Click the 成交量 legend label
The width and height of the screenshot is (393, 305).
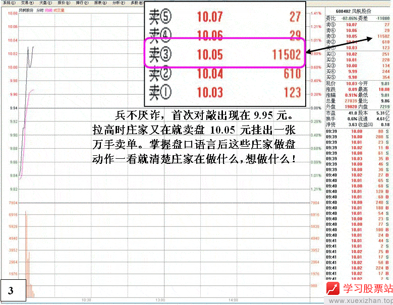[59, 10]
